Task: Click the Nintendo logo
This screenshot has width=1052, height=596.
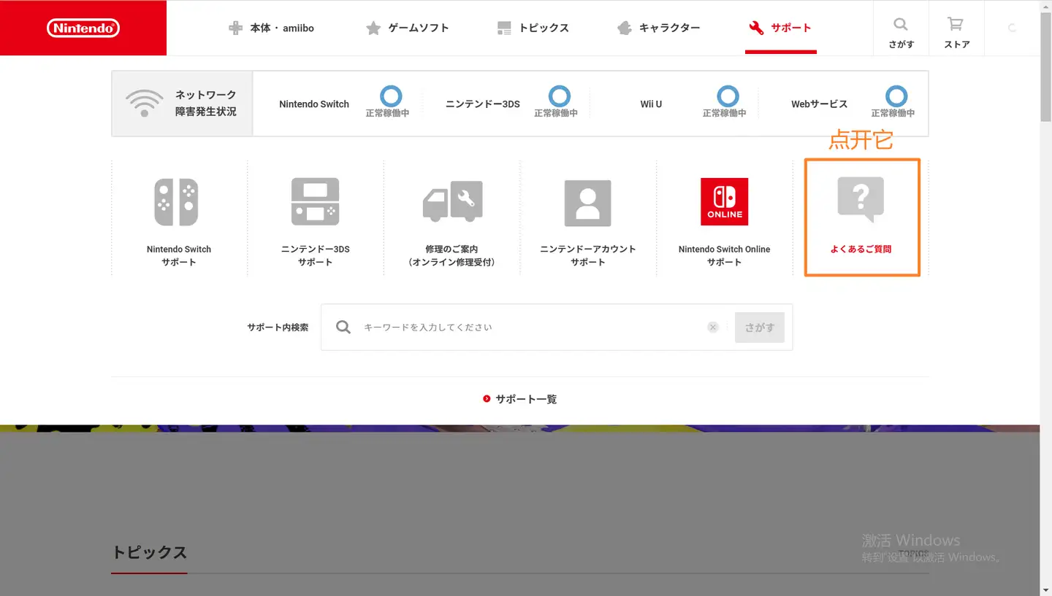Action: (83, 28)
